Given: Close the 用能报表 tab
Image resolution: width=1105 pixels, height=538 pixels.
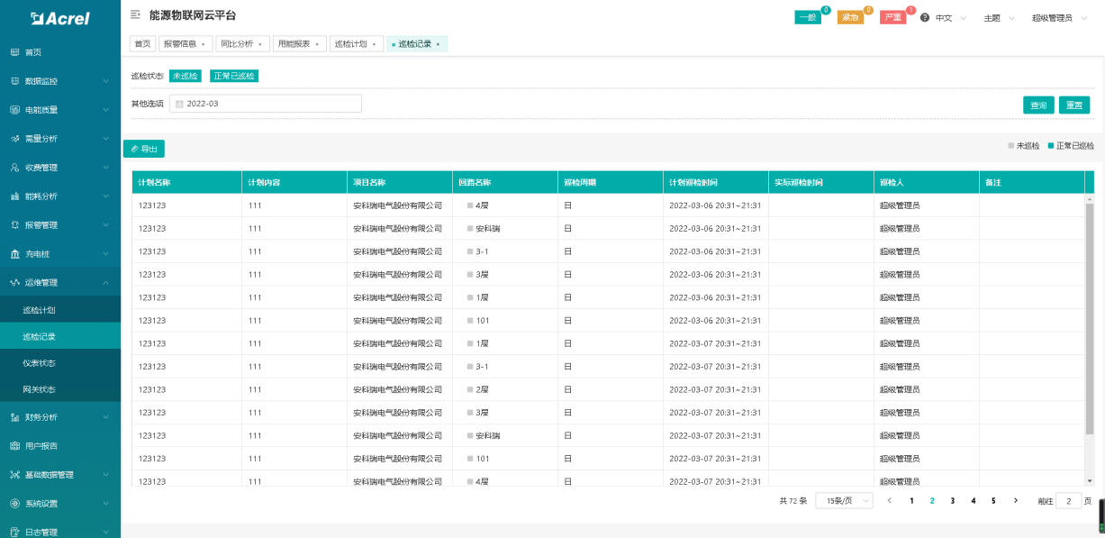Looking at the screenshot, I should tap(317, 44).
